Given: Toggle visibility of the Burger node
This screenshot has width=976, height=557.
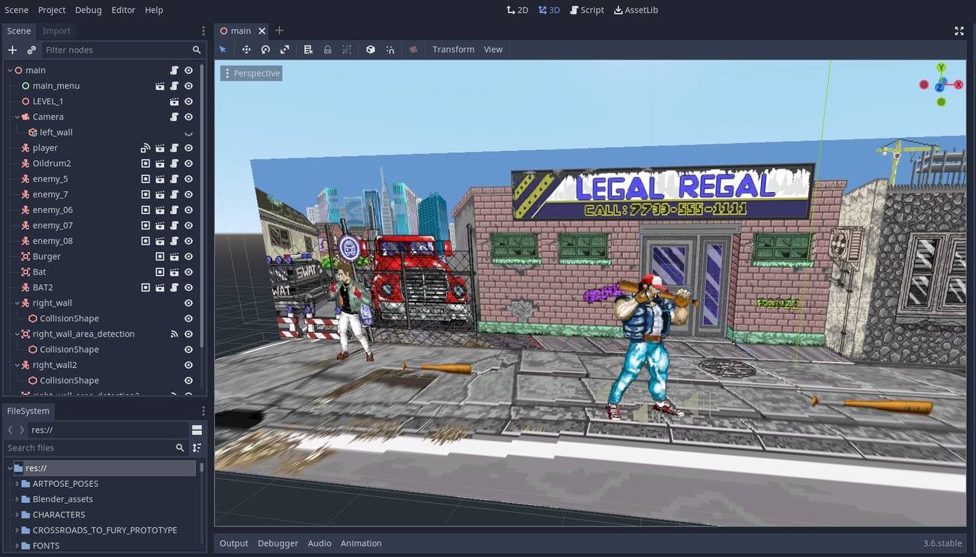Looking at the screenshot, I should [x=188, y=256].
